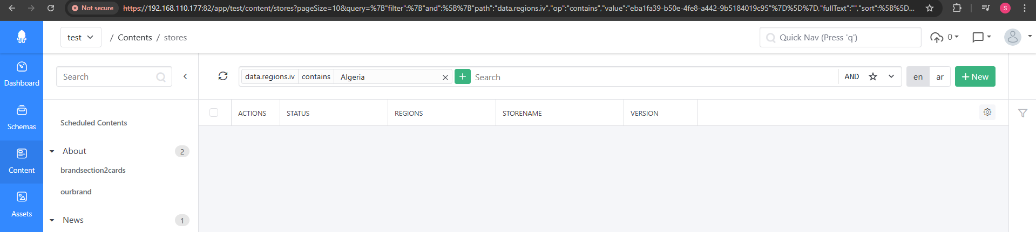Switch language to ar
1036x232 pixels.
click(940, 77)
